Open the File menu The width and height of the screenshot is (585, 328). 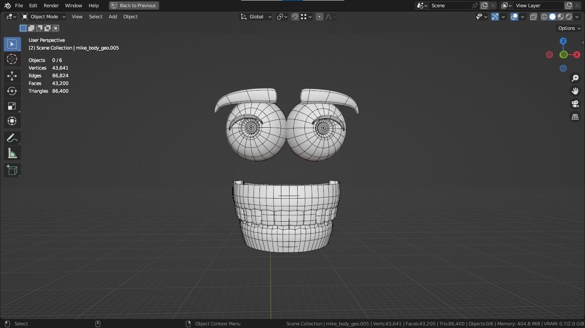(19, 6)
